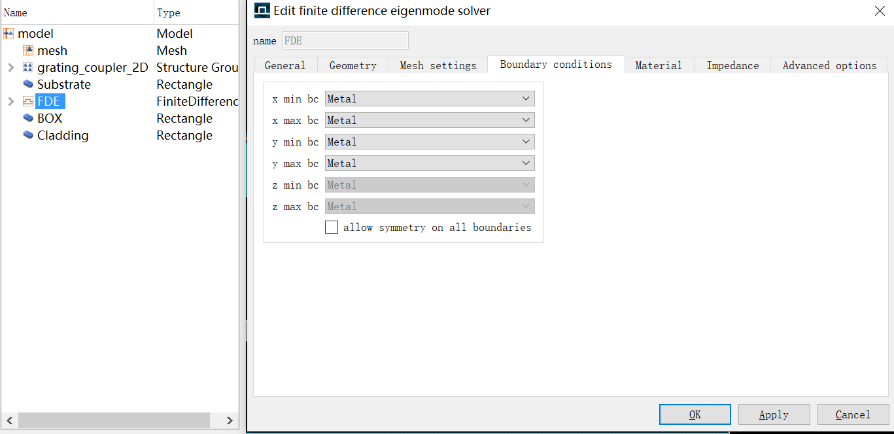Switch to the Geometry tab
Viewport: 894px width, 434px height.
click(x=353, y=65)
